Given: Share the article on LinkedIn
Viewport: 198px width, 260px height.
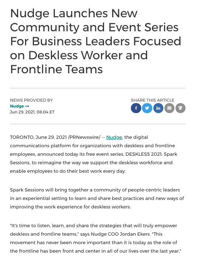Looking at the screenshot, I should pyautogui.click(x=158, y=108).
